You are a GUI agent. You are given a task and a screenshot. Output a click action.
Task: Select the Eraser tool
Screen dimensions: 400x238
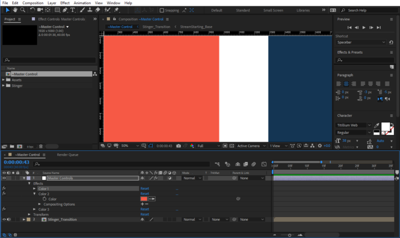coord(98,10)
